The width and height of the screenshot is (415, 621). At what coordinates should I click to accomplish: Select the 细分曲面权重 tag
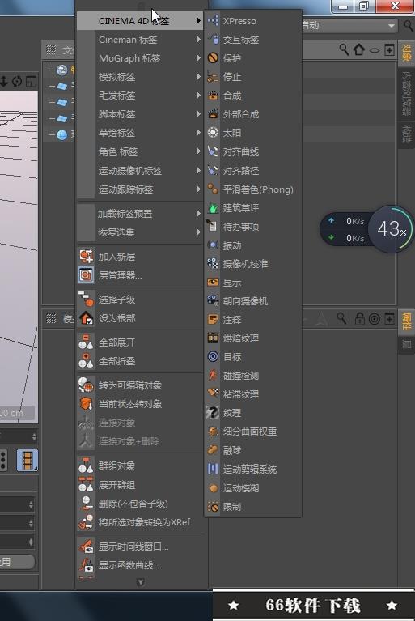pos(252,432)
